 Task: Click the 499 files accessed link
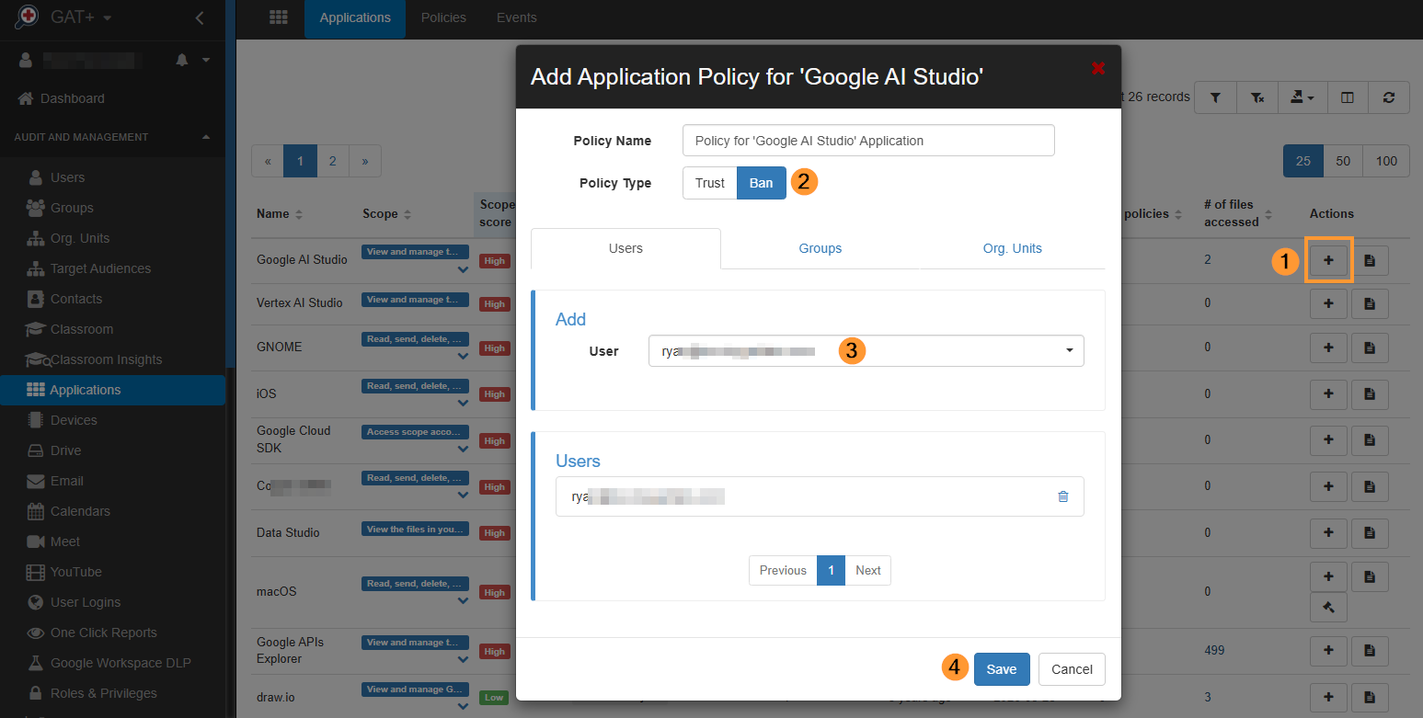tap(1214, 650)
